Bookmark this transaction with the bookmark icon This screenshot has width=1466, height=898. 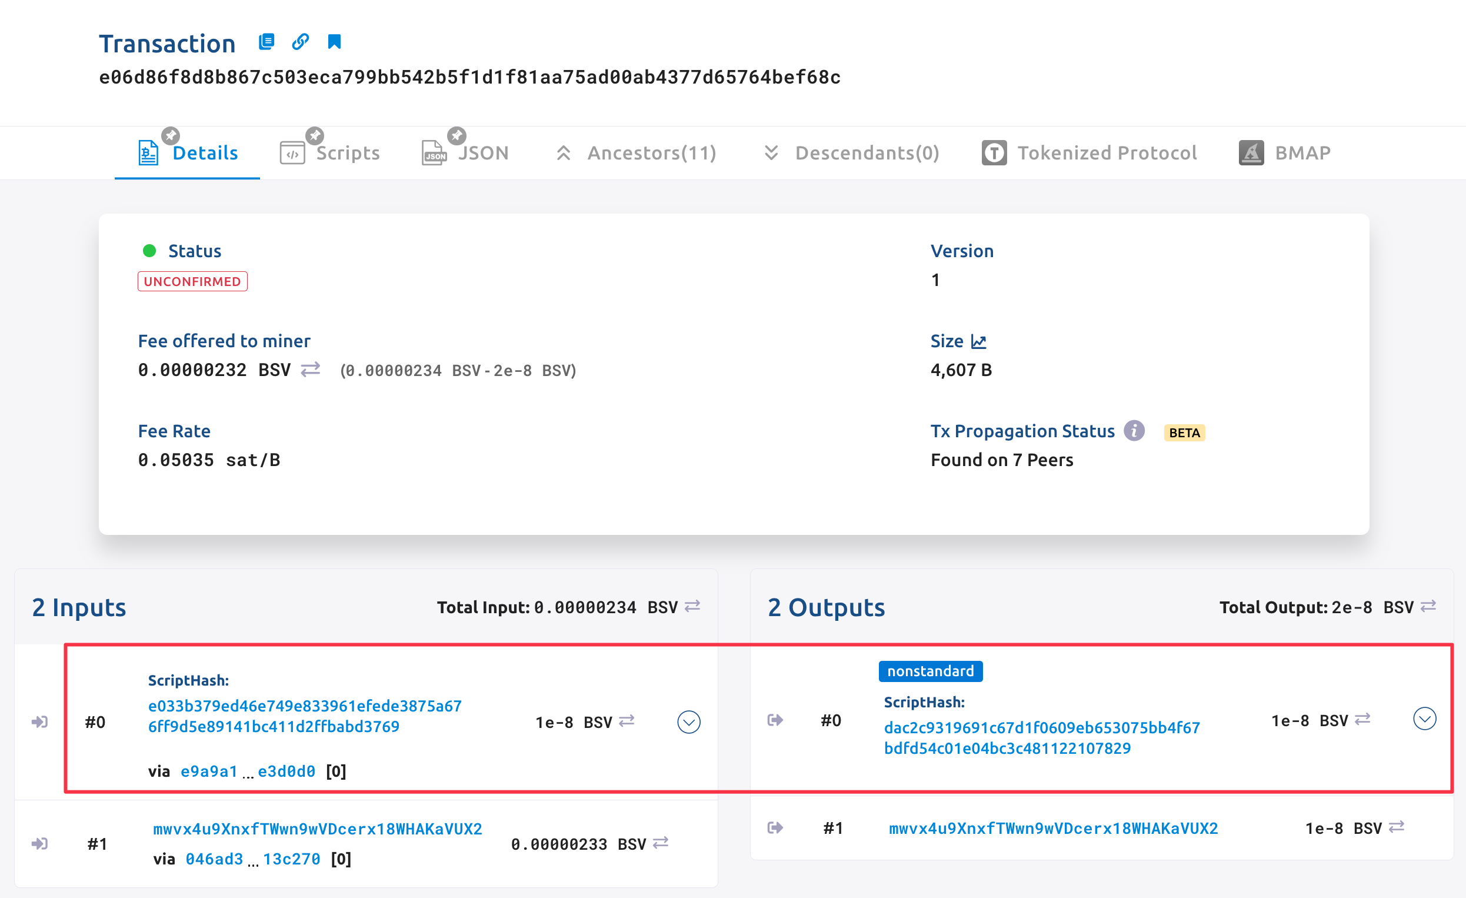334,42
